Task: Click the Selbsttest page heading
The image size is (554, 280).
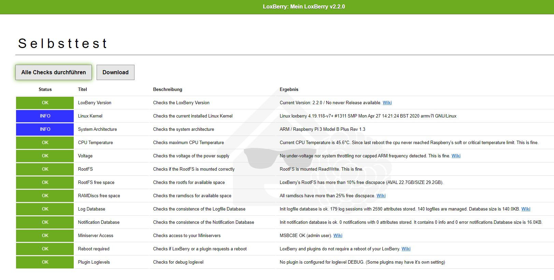Action: (63, 43)
